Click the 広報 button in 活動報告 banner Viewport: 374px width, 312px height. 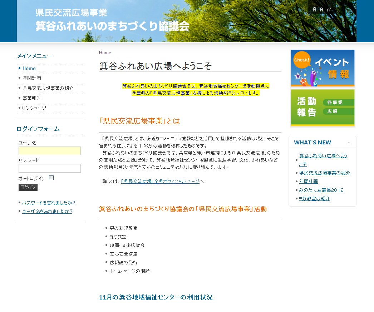(x=338, y=112)
